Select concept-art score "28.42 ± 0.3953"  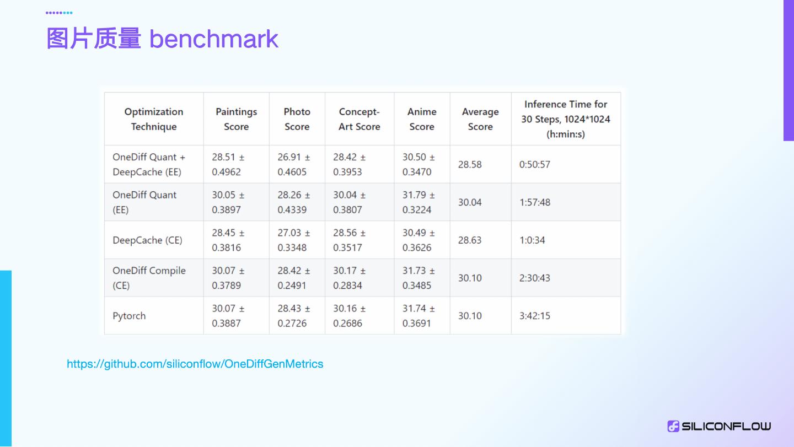coord(350,164)
